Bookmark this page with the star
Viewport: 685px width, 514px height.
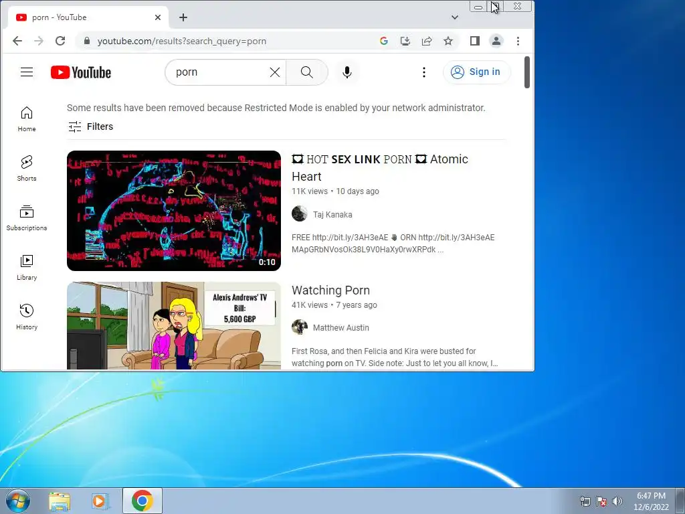click(448, 41)
